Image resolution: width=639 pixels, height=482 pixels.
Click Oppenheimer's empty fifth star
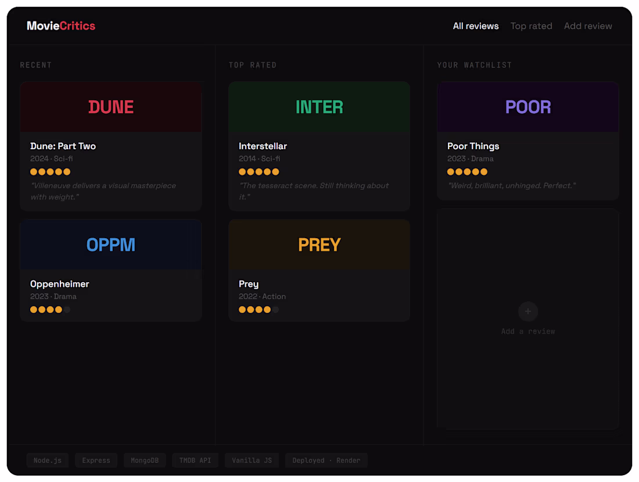[67, 310]
